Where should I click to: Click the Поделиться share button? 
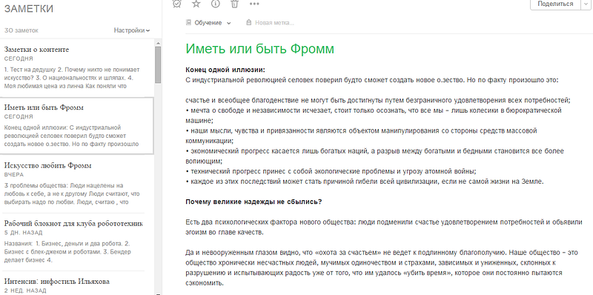click(555, 4)
